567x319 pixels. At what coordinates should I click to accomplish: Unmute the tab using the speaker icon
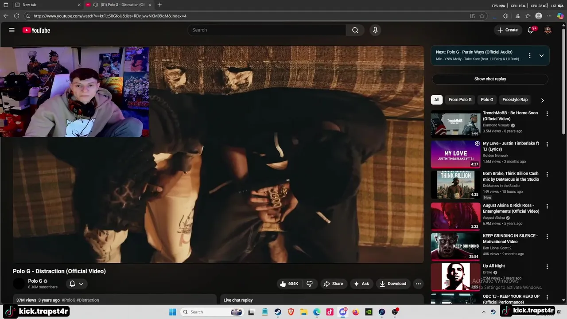(95, 5)
